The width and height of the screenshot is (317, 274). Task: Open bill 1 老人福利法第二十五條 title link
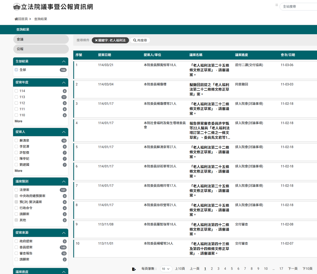click(x=210, y=70)
